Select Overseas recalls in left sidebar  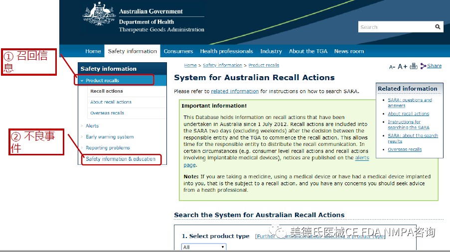coord(107,113)
